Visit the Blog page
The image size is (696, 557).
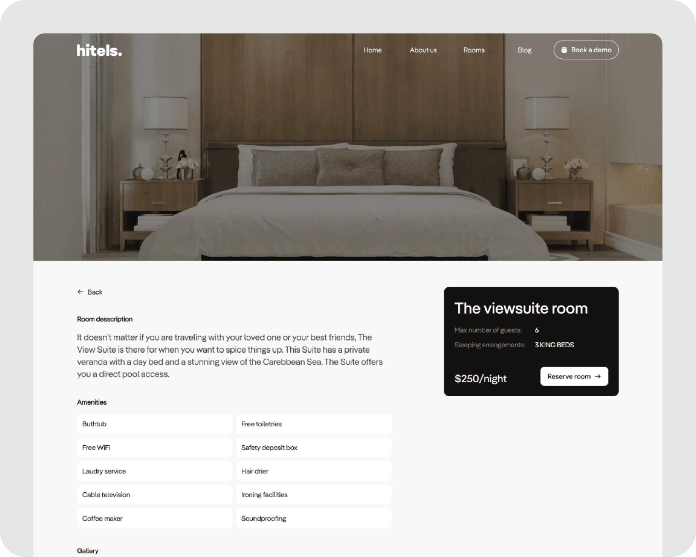(x=525, y=50)
